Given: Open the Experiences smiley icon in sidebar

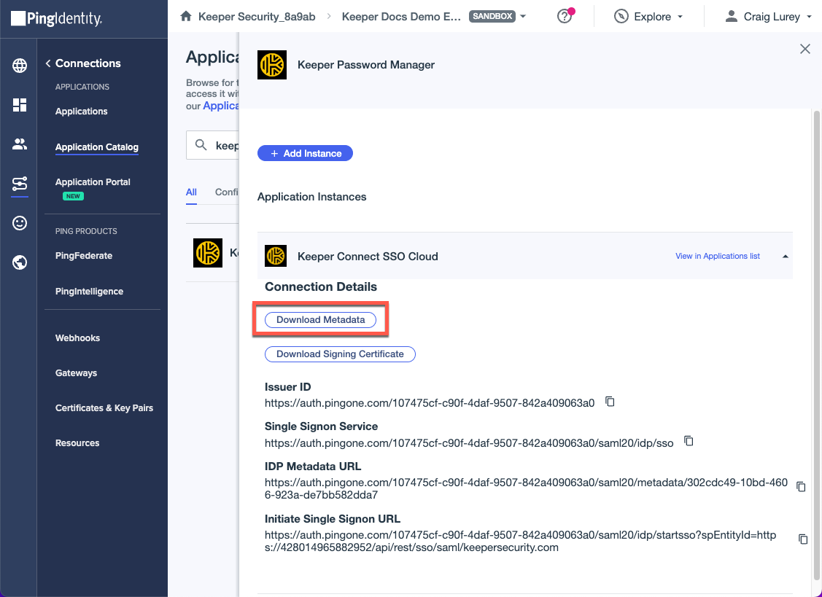Looking at the screenshot, I should tap(20, 223).
